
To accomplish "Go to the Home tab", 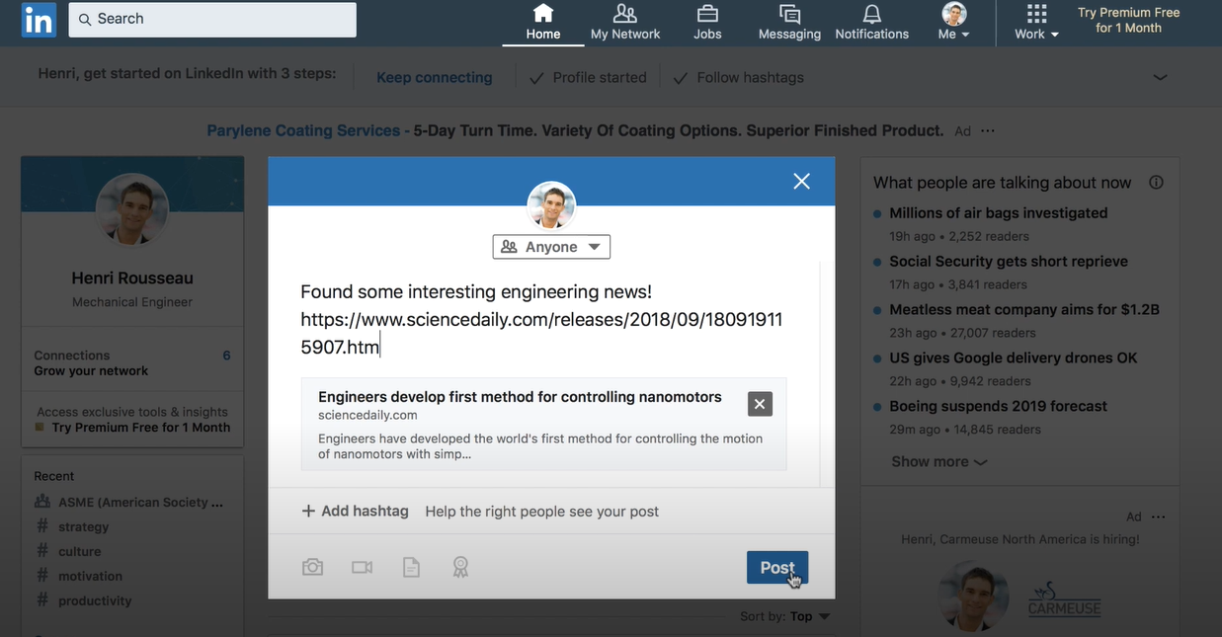I will 543,22.
